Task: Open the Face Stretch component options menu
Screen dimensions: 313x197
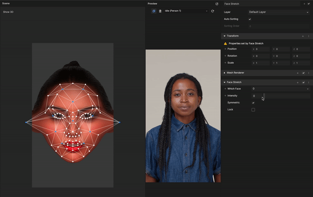Action: (309, 82)
